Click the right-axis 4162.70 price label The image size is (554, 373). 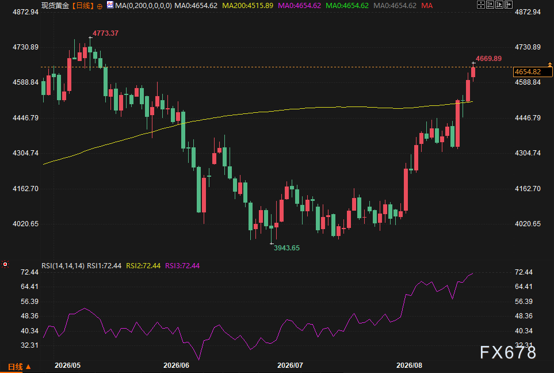pyautogui.click(x=528, y=188)
